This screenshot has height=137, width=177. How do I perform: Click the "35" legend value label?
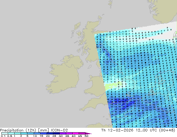point(67,136)
